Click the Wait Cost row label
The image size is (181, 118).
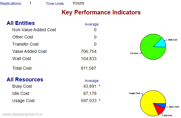pos(22,59)
